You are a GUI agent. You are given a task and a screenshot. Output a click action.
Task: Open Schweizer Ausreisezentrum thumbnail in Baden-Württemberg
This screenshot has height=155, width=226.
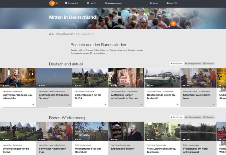pos(54,131)
